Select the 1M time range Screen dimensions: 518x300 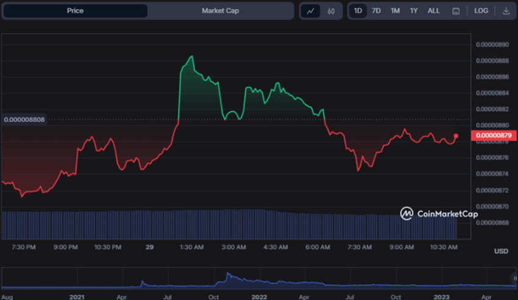pos(395,11)
